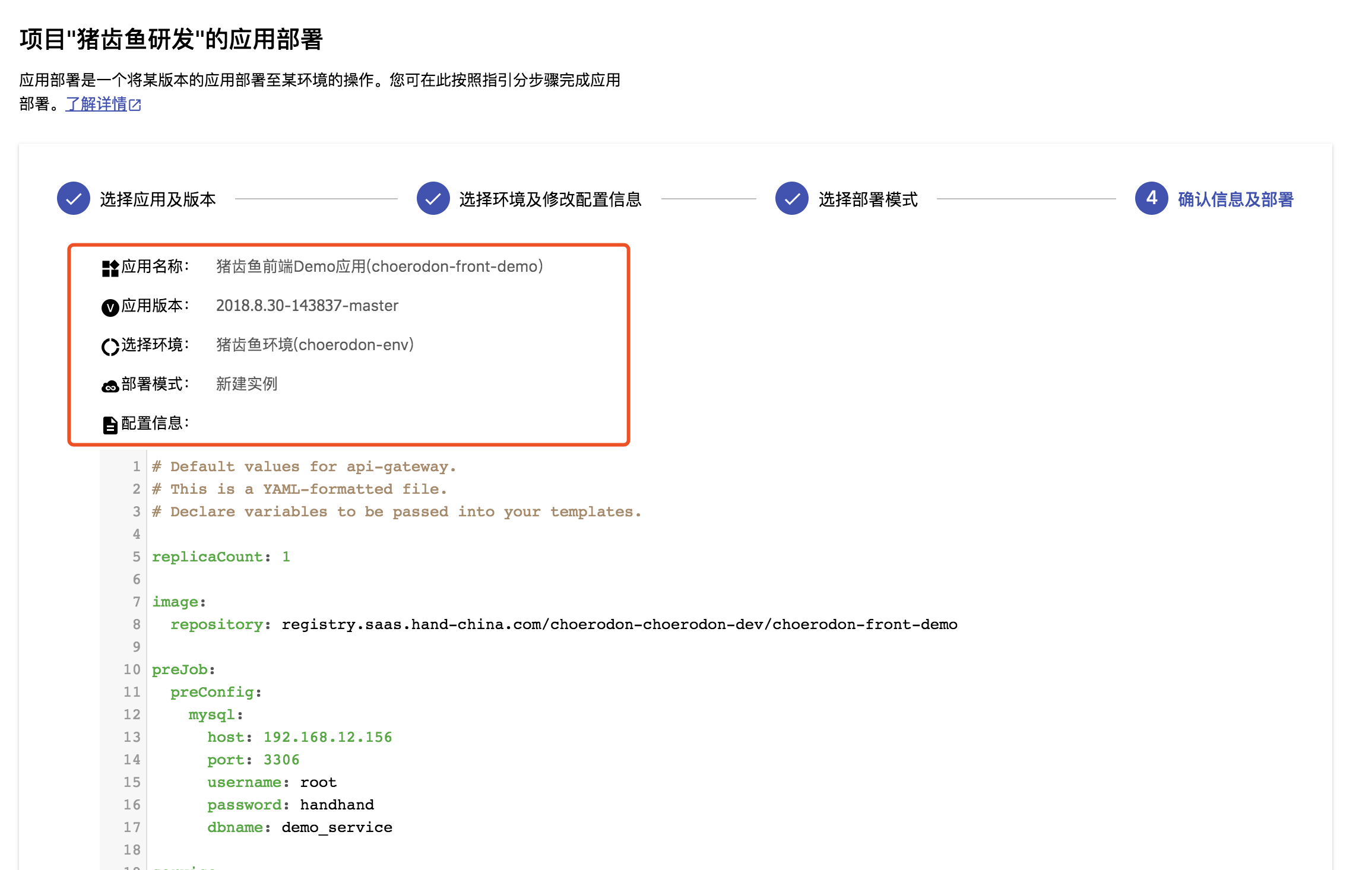1356x870 pixels.
Task: Click line number 13 in the gutter
Action: [132, 737]
